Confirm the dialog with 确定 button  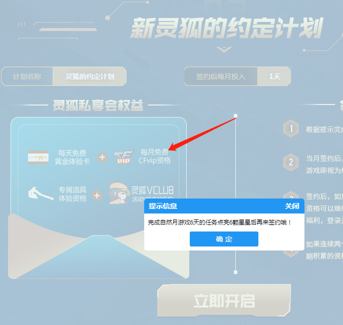tap(224, 239)
